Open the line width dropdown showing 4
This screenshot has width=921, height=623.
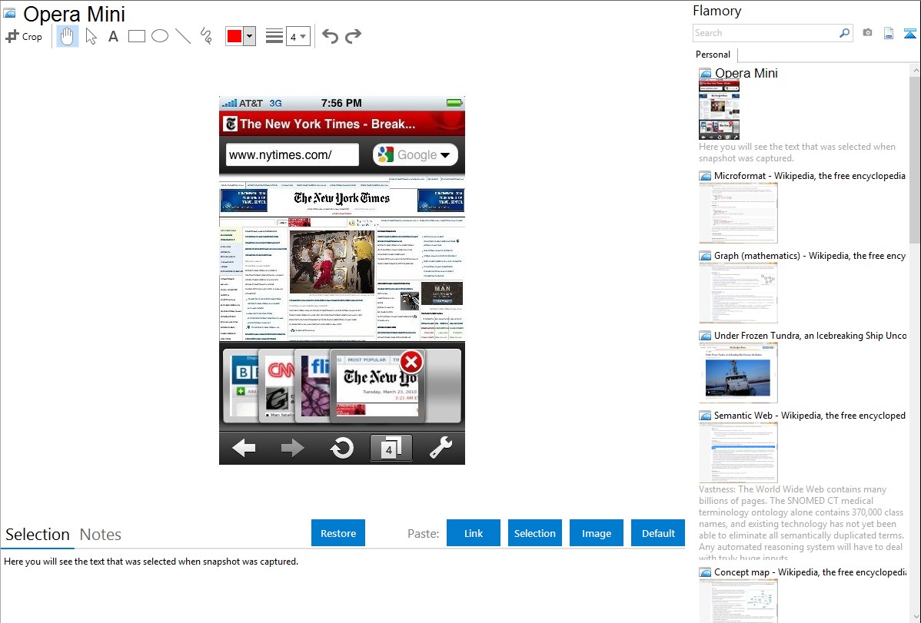[x=298, y=36]
